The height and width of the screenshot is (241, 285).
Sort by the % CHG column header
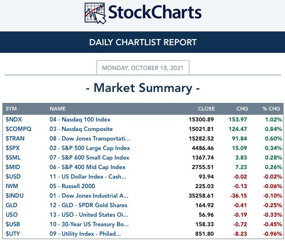271,109
